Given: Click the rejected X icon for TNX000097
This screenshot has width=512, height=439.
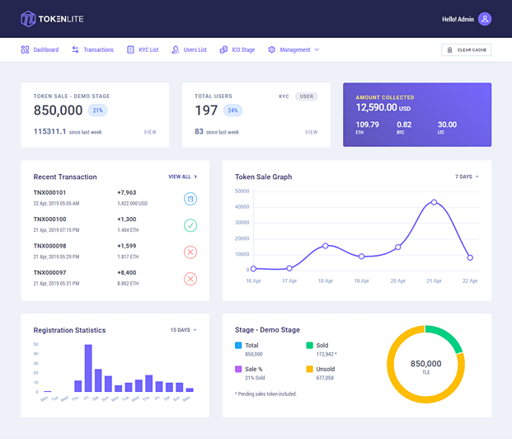Looking at the screenshot, I should 190,279.
